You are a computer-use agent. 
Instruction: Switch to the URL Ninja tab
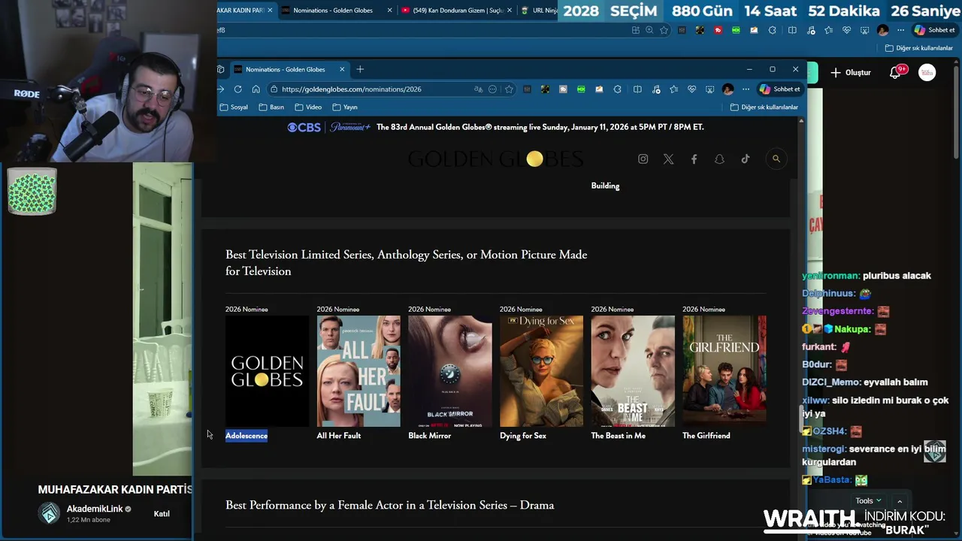[539, 10]
